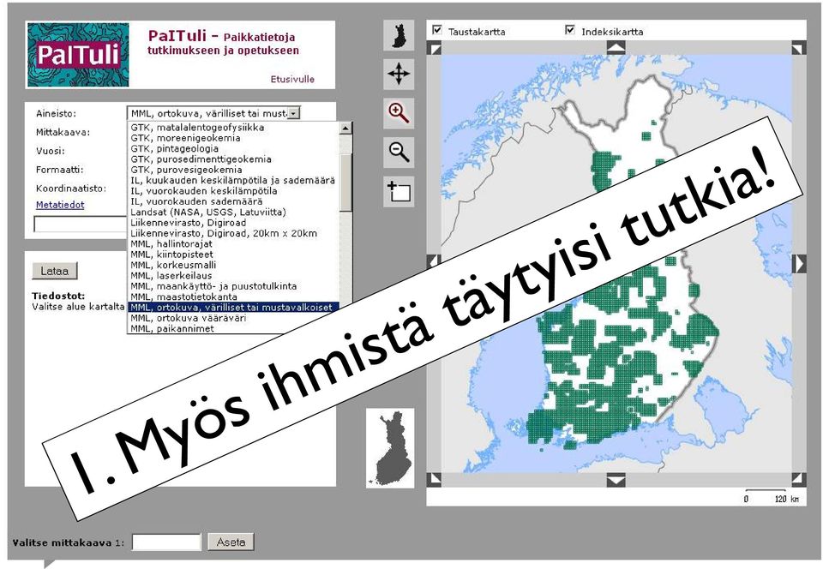Select MML, hallintorajat option
823x569 pixels.
[233, 244]
